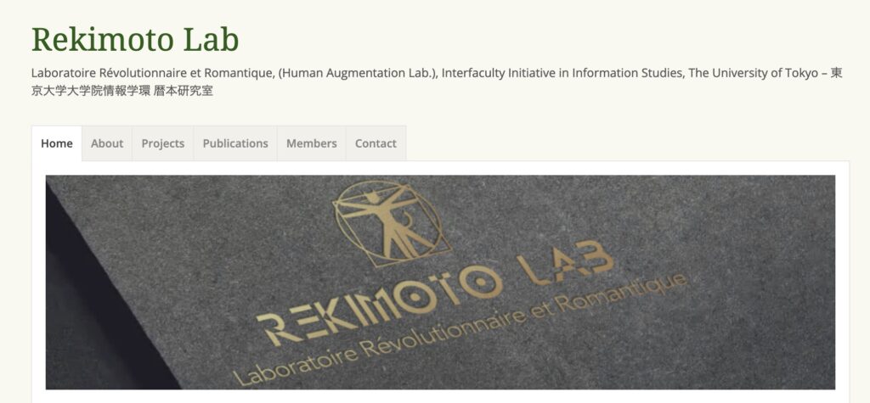The width and height of the screenshot is (870, 403).
Task: Switch to the Projects tab
Action: coord(162,143)
